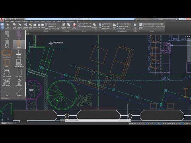
Task: Open Recognition Settings
Action: point(85,26)
